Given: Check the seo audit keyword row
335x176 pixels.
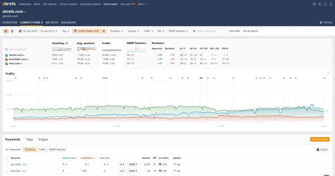Looking at the screenshot, I should [6, 165].
